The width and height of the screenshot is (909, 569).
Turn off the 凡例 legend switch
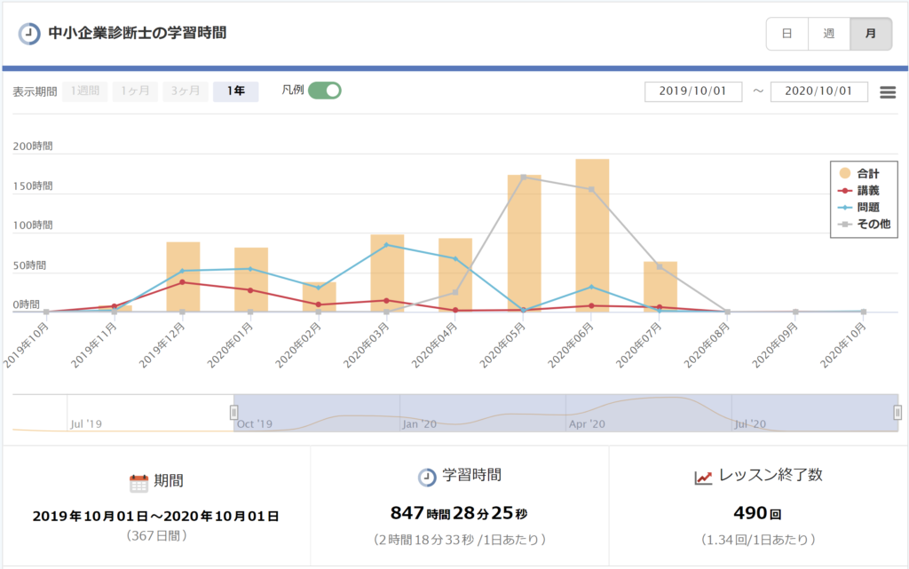(324, 91)
